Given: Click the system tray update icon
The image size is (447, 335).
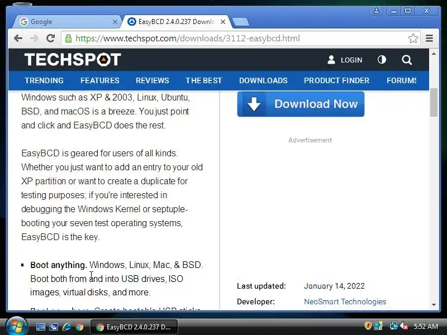Looking at the screenshot, I should tap(378, 326).
